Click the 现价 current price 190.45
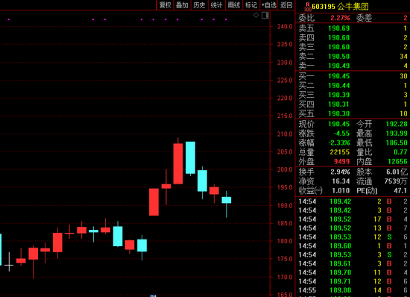410x297 pixels. click(x=339, y=124)
